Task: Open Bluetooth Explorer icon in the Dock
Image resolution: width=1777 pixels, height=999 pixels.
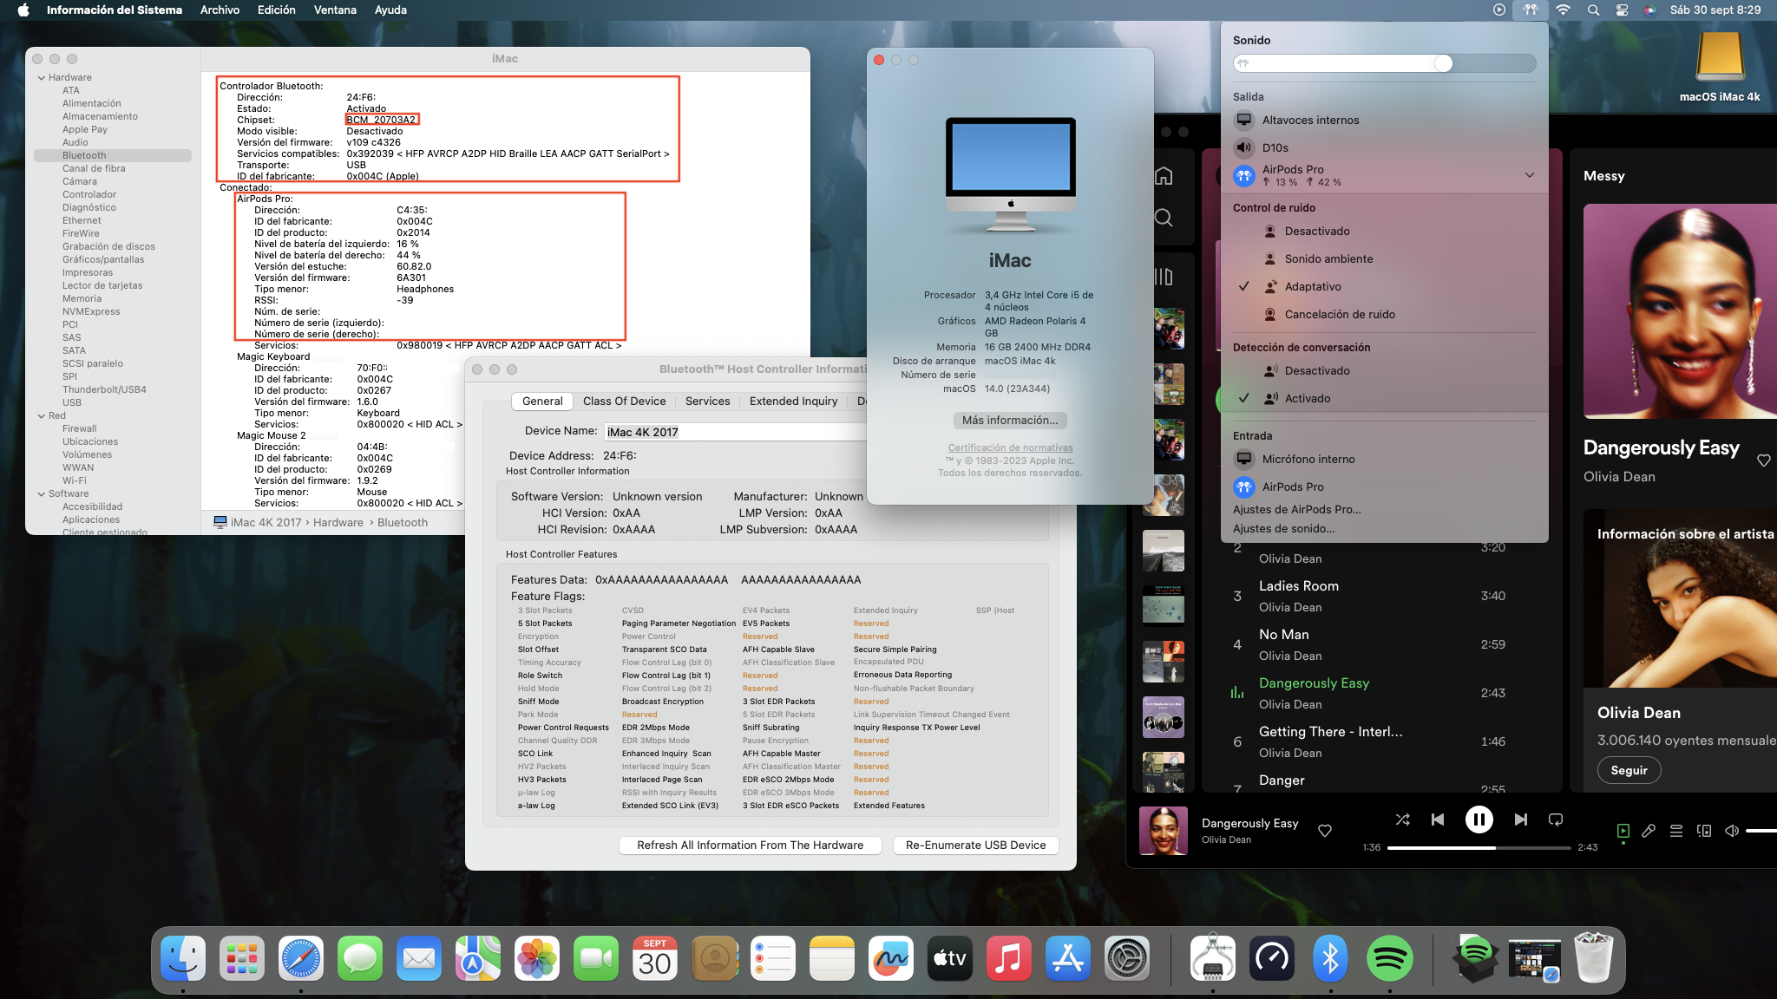Action: click(1330, 958)
